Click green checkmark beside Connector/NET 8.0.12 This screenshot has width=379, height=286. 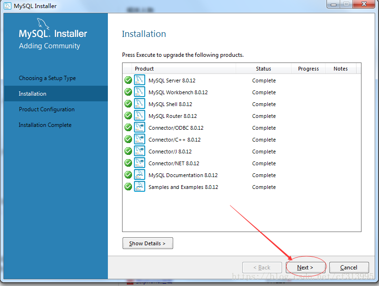click(128, 163)
